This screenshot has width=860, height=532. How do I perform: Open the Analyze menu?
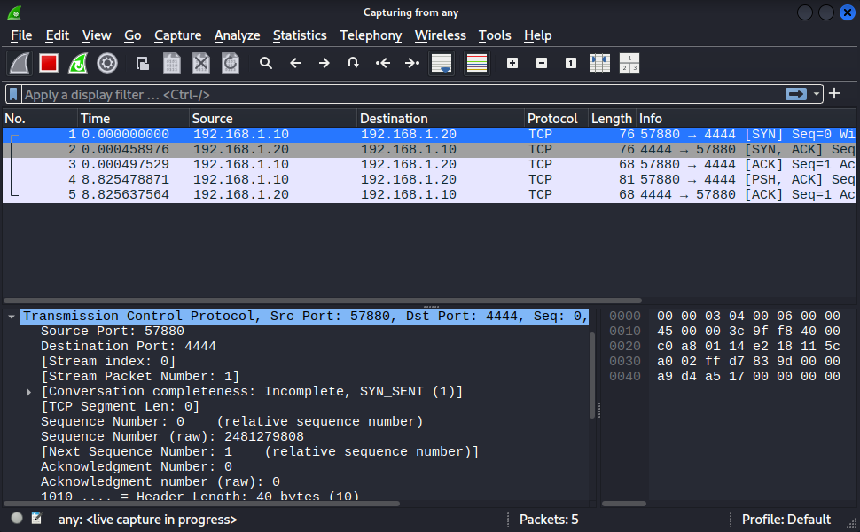pos(237,35)
